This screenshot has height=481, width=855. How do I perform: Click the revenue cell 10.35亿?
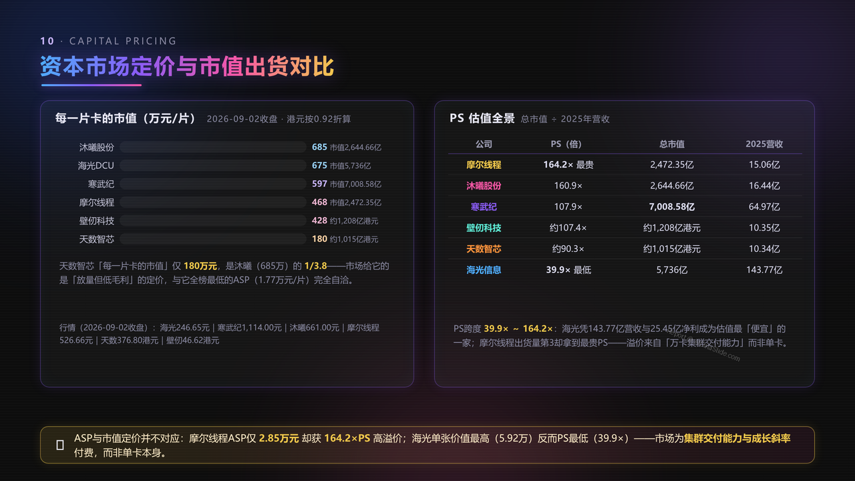point(765,228)
